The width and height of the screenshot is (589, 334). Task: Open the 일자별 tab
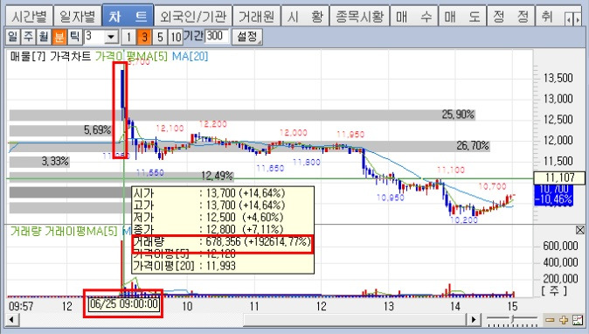pos(78,16)
